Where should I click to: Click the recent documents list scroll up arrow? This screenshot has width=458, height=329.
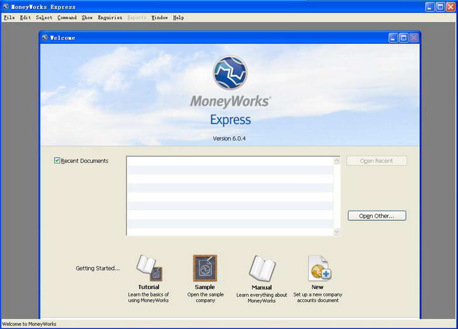[x=337, y=160]
